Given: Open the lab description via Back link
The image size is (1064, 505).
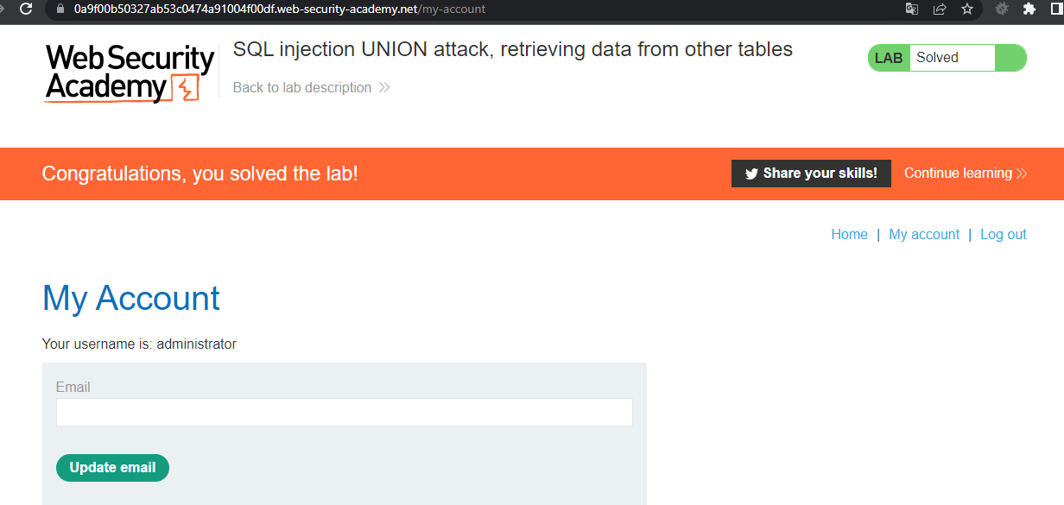Looking at the screenshot, I should click(x=304, y=87).
